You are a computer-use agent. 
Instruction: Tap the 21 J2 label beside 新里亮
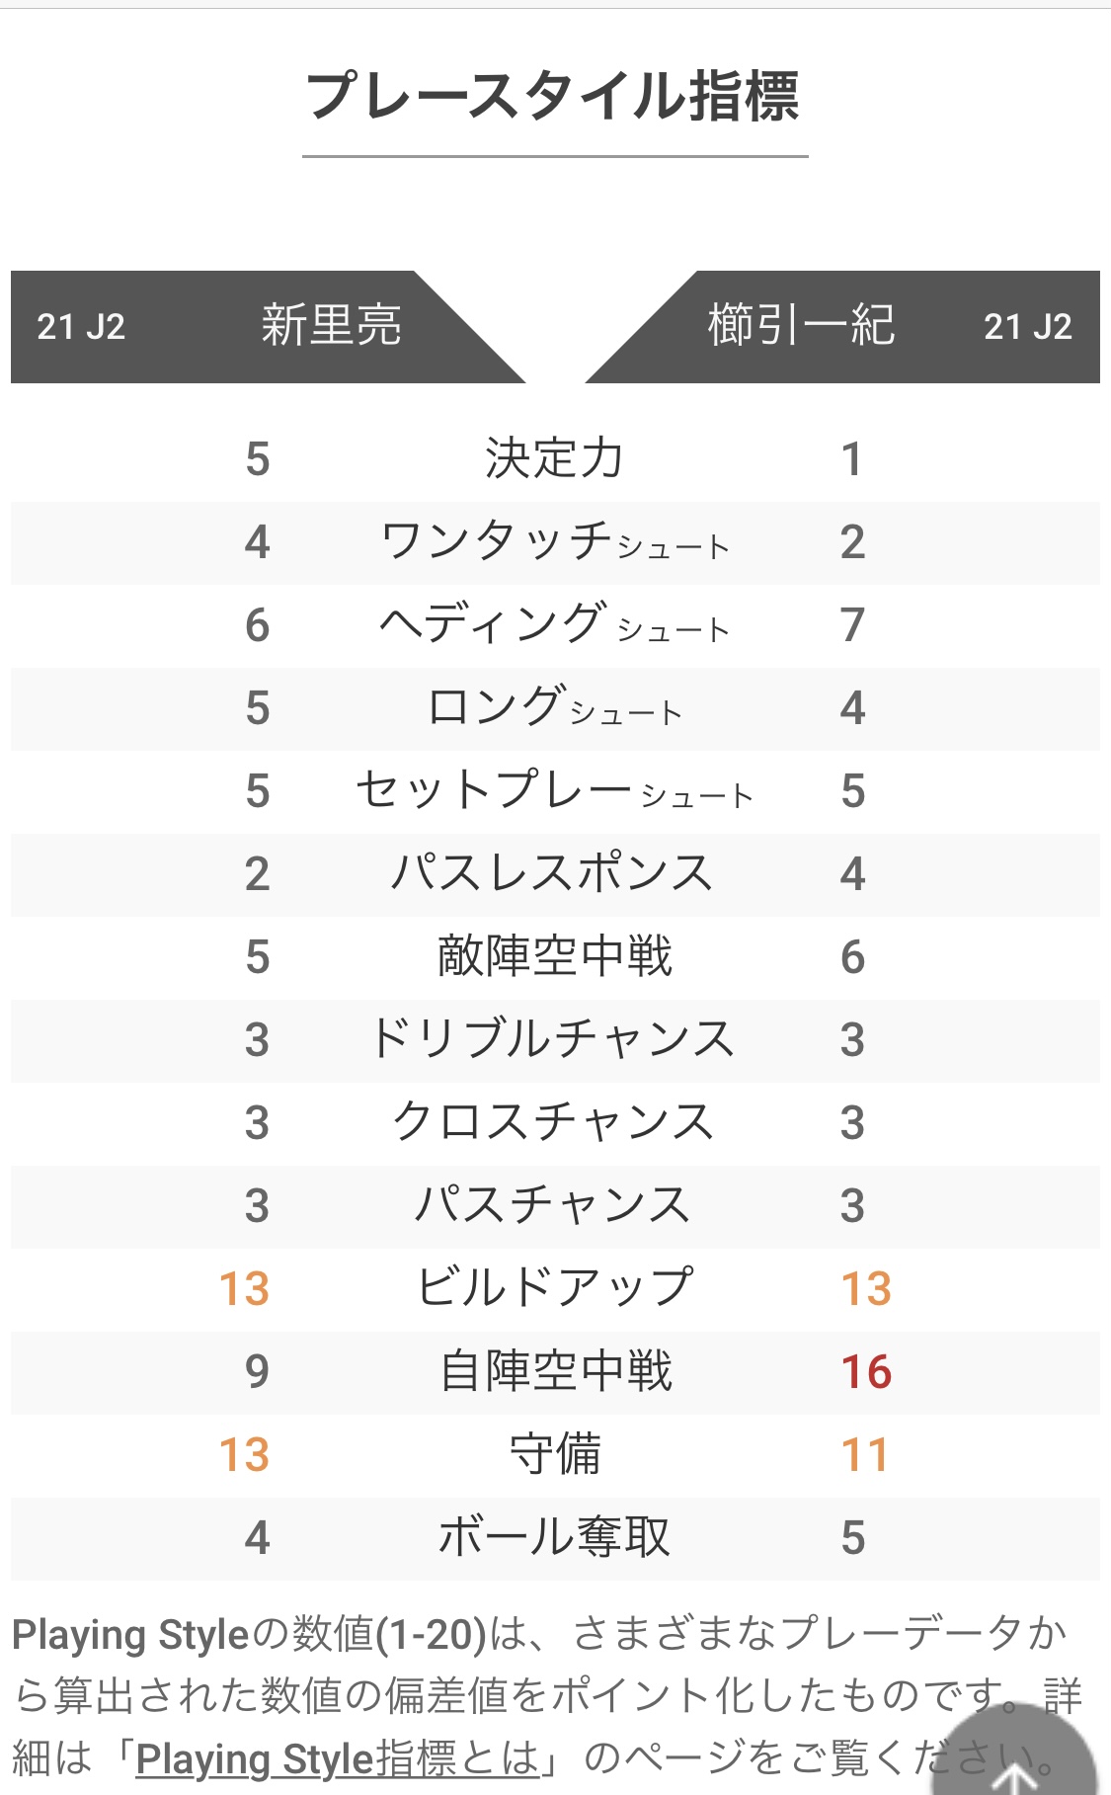(81, 327)
